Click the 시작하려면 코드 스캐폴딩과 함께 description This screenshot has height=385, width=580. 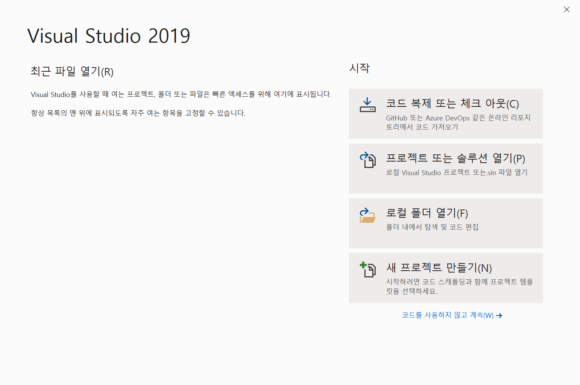460,286
